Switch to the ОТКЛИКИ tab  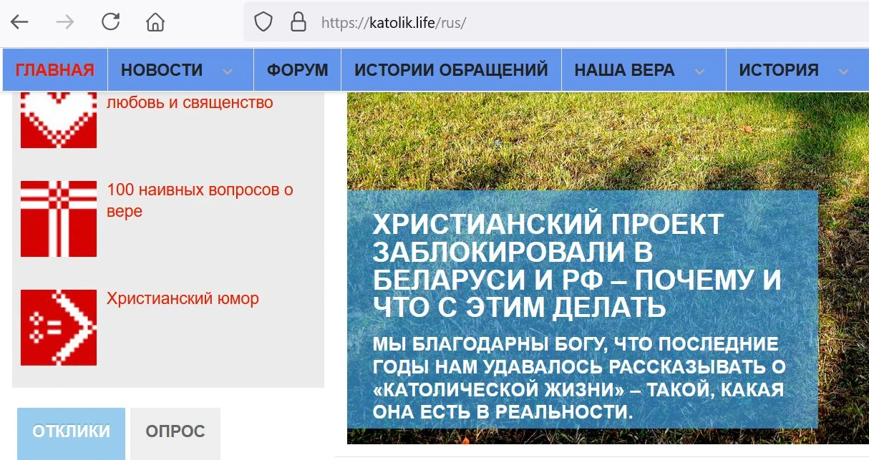point(72,432)
